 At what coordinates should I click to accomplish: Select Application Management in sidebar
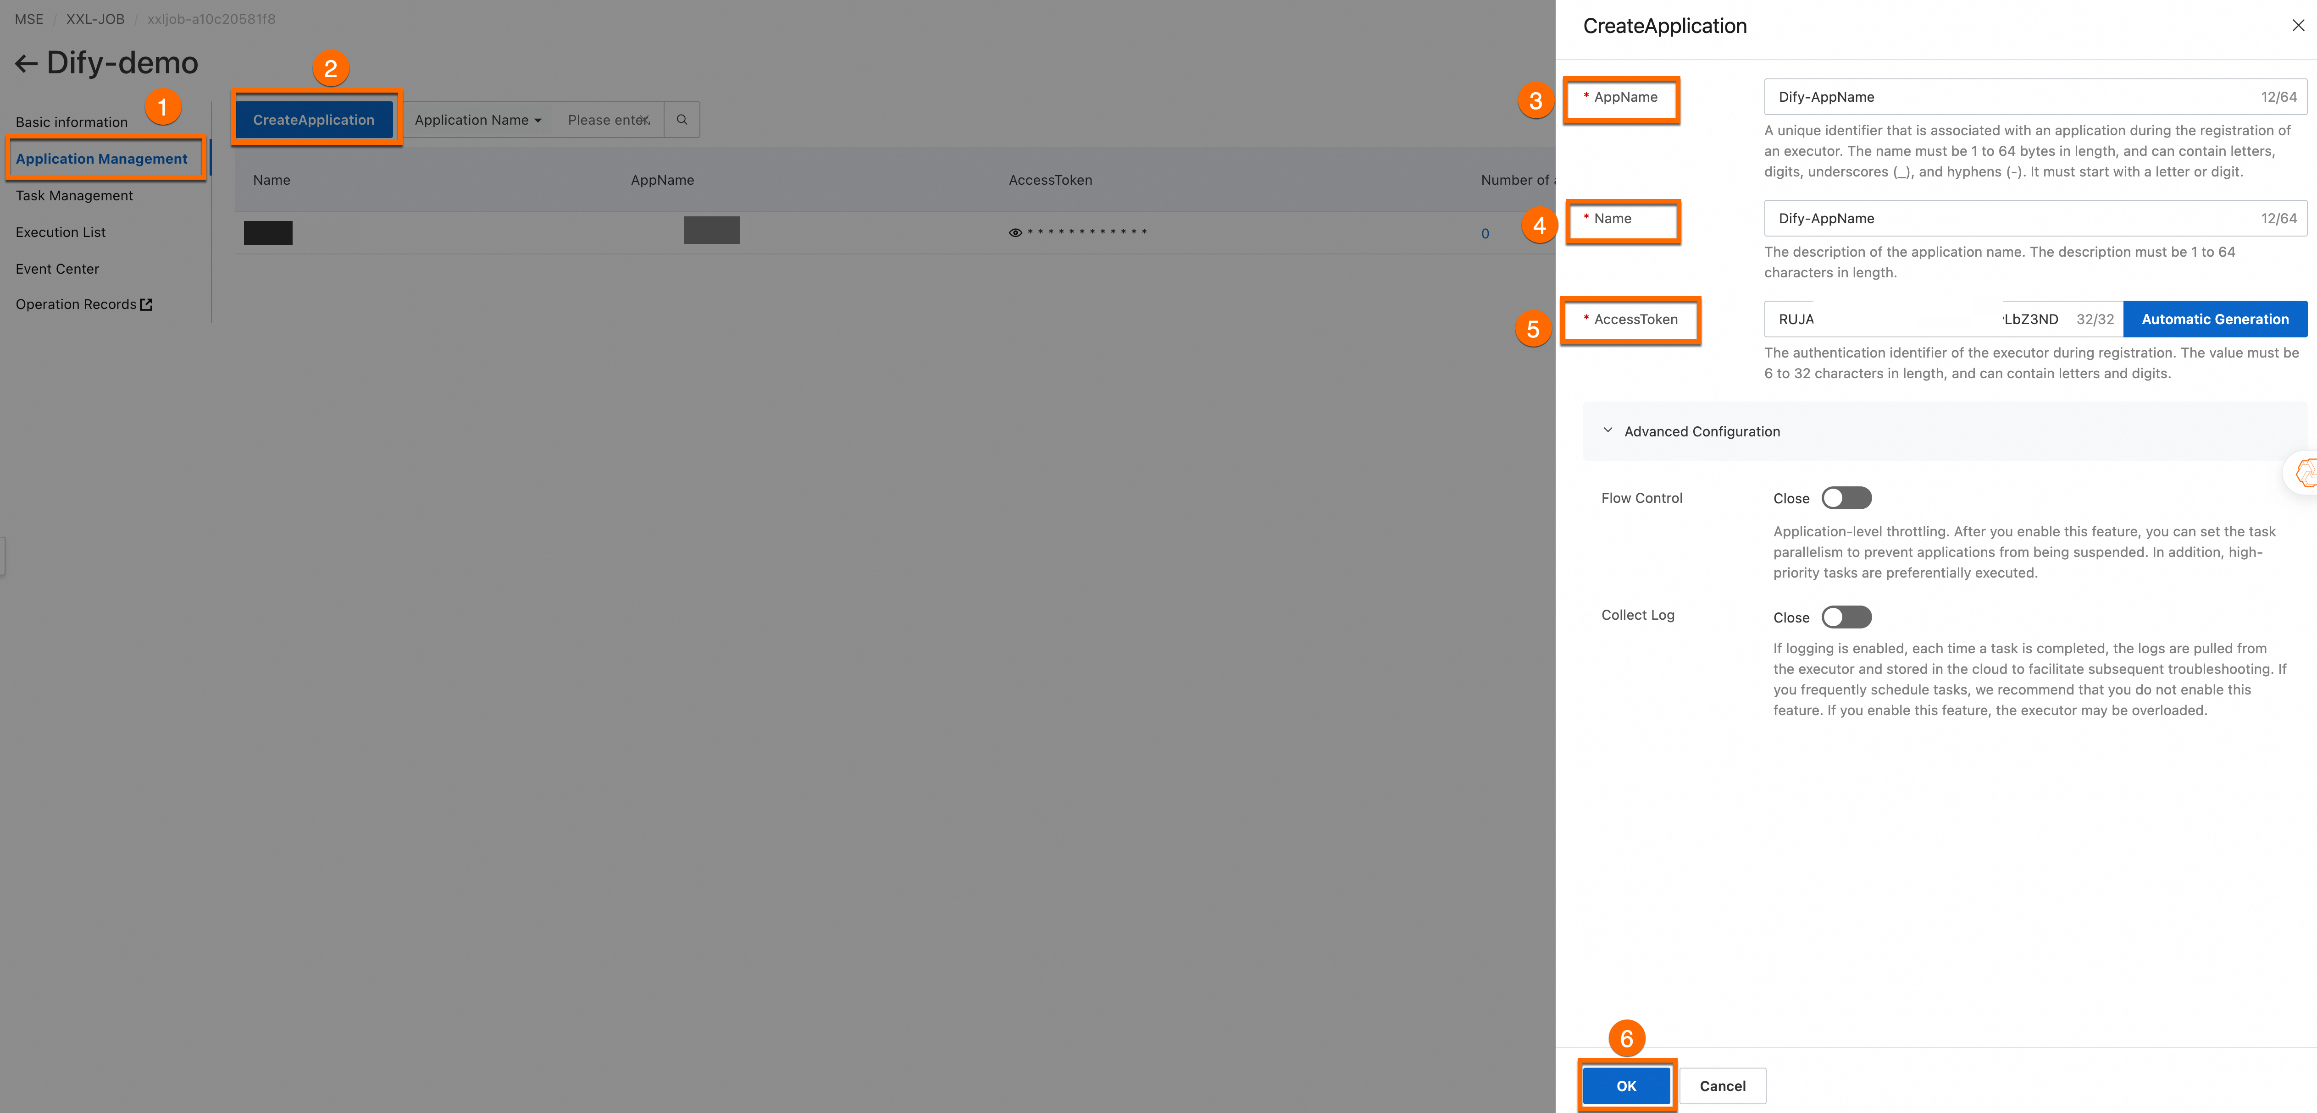point(101,158)
